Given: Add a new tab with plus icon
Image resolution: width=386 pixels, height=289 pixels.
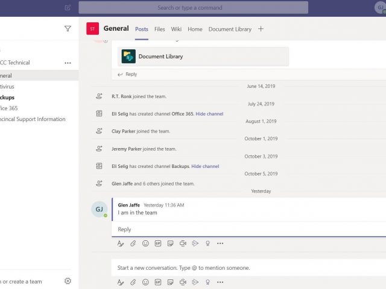Looking at the screenshot, I should [261, 29].
